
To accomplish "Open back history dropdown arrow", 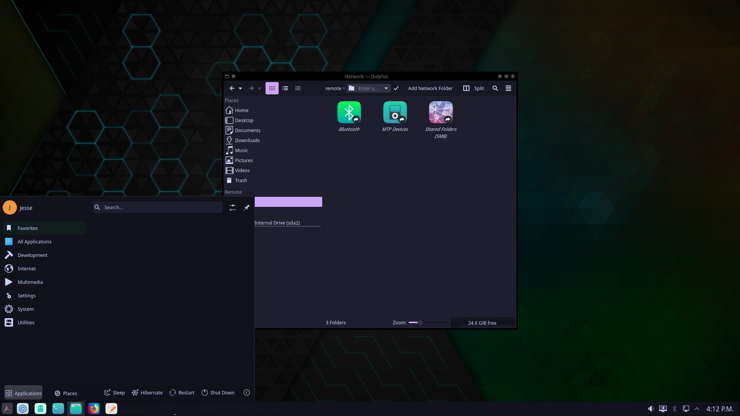I will pos(240,89).
